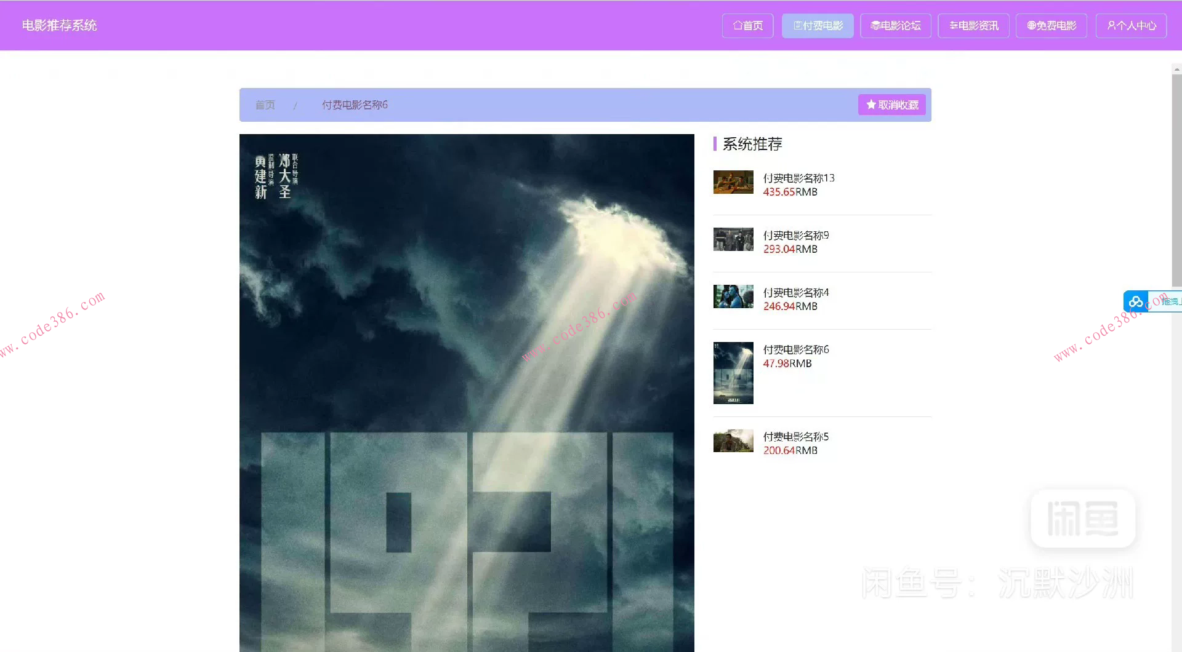Open the thumbnail for 付费电影名称5
The width and height of the screenshot is (1182, 652).
(733, 440)
